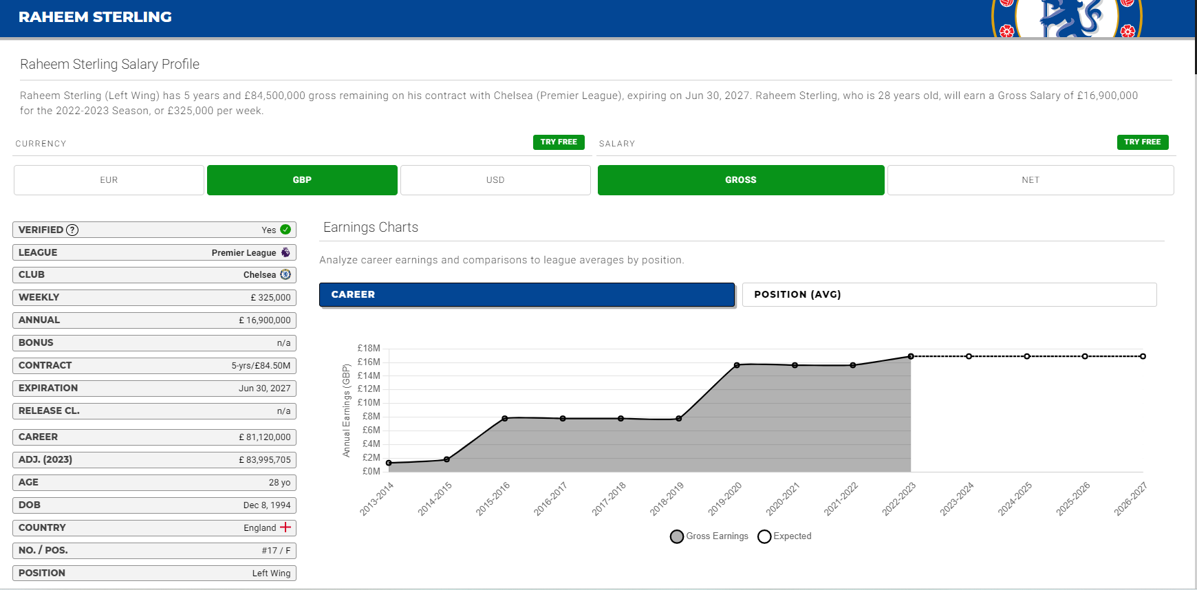Select the 2014-2015 data point on the chart
1197x590 pixels.
point(446,459)
